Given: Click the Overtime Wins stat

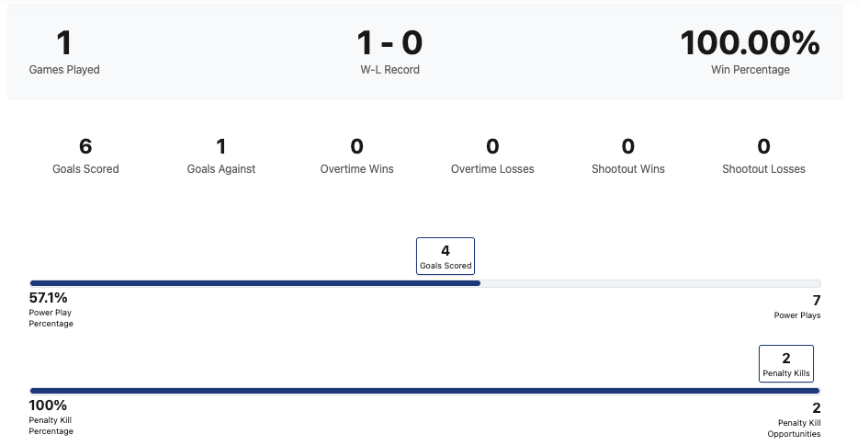Looking at the screenshot, I should pyautogui.click(x=356, y=155).
